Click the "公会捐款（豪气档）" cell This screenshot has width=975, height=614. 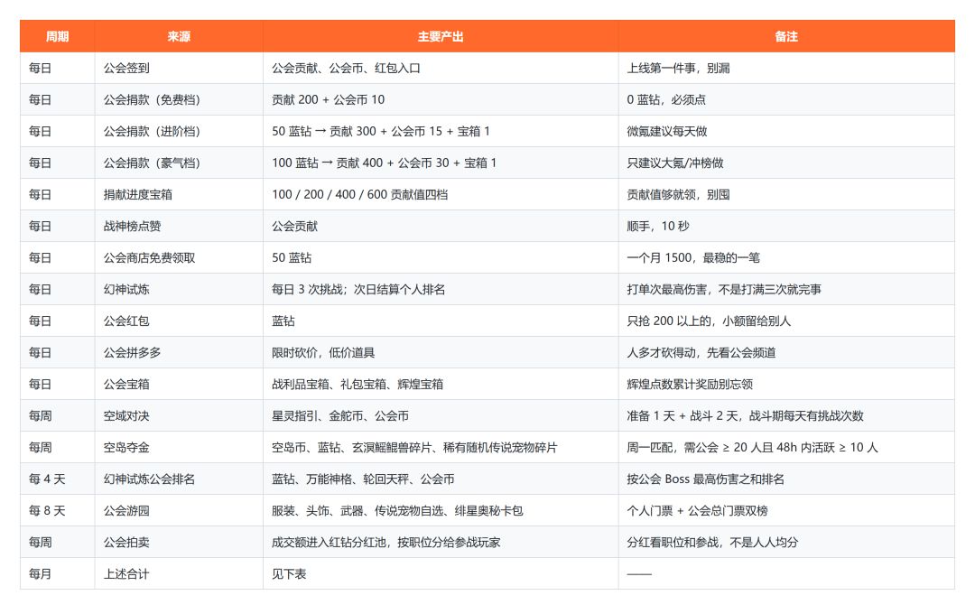179,163
